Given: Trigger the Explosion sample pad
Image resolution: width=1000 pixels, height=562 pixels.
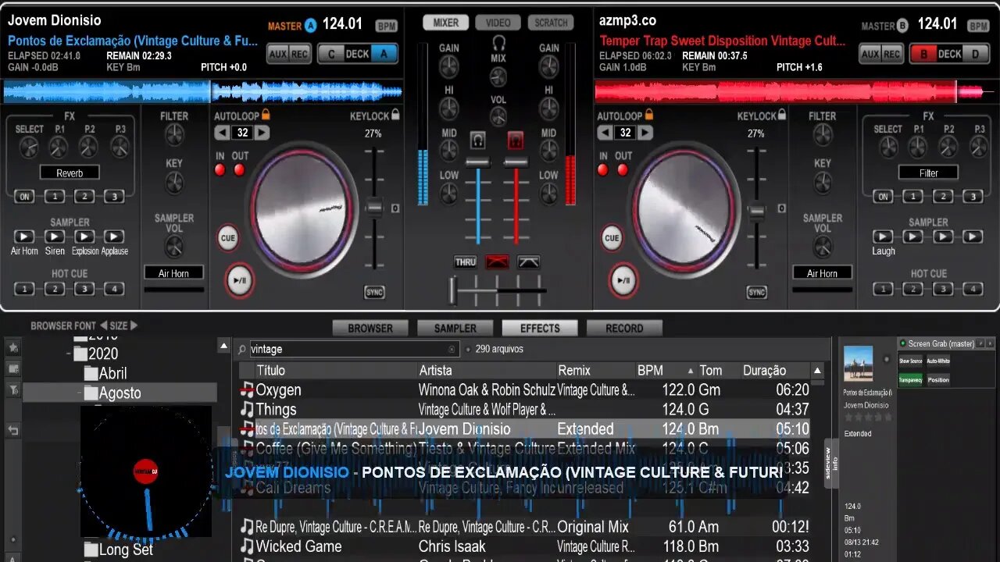Looking at the screenshot, I should point(84,237).
